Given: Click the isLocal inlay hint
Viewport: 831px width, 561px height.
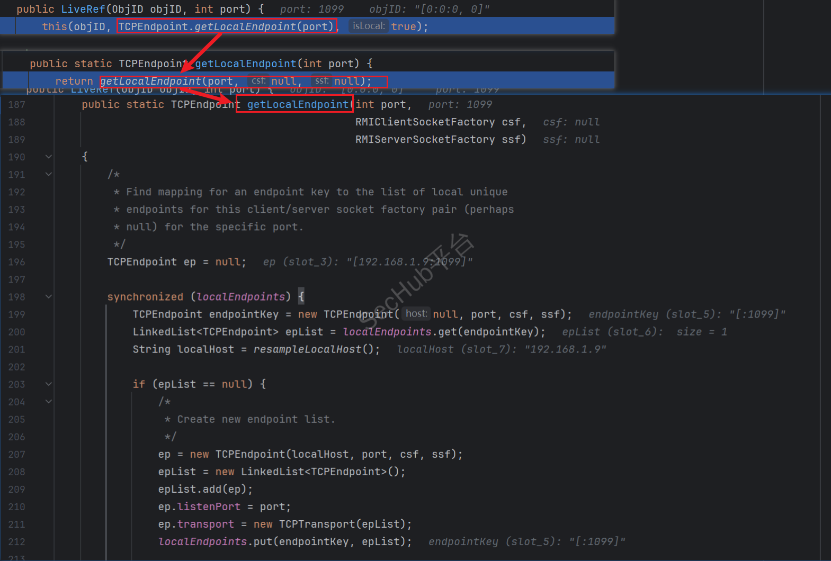Looking at the screenshot, I should (x=369, y=26).
